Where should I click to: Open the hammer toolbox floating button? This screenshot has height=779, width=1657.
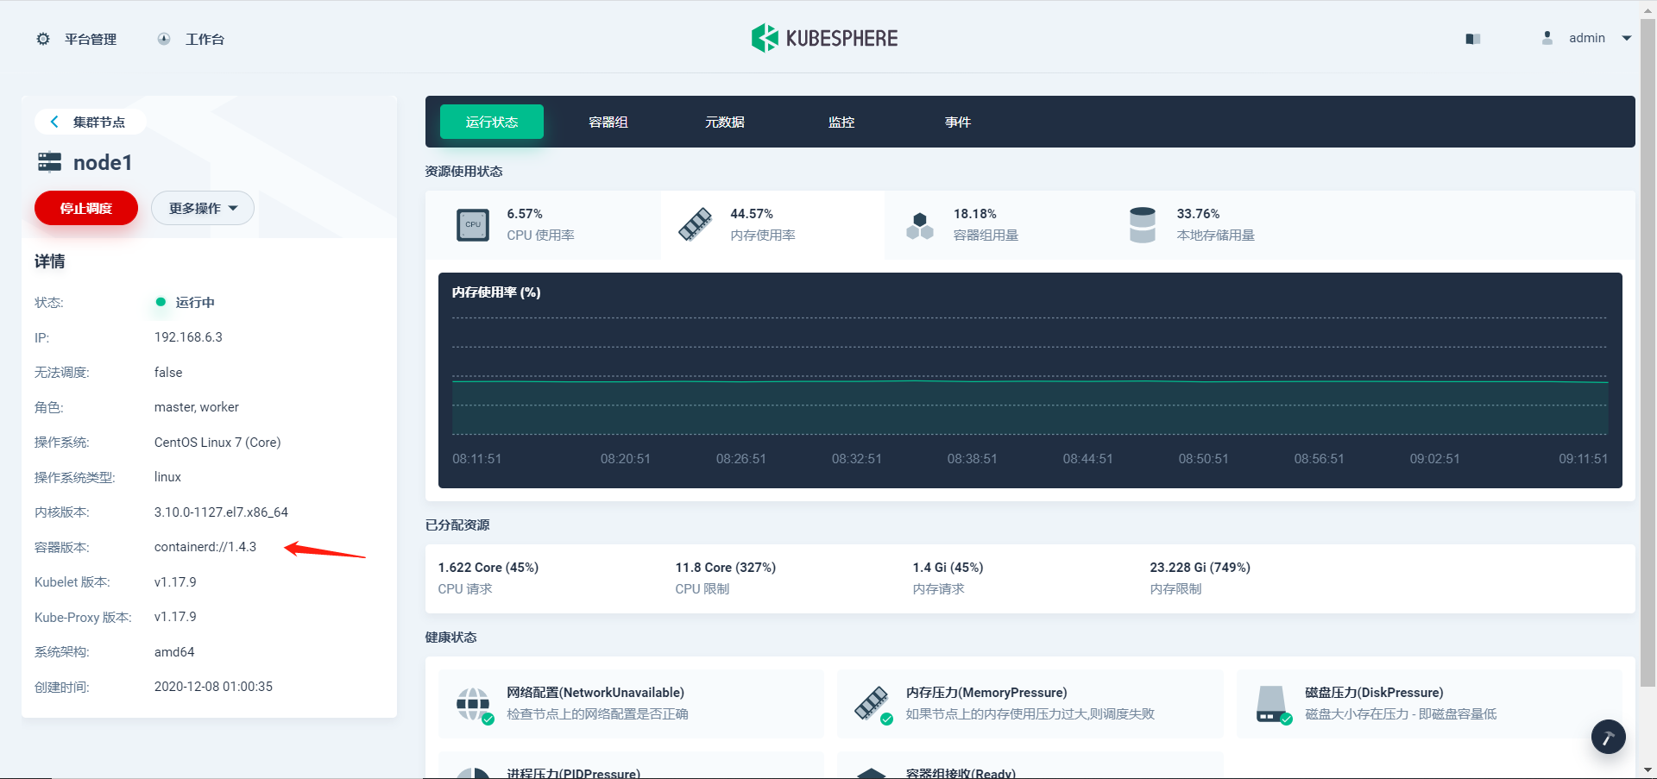click(x=1609, y=737)
